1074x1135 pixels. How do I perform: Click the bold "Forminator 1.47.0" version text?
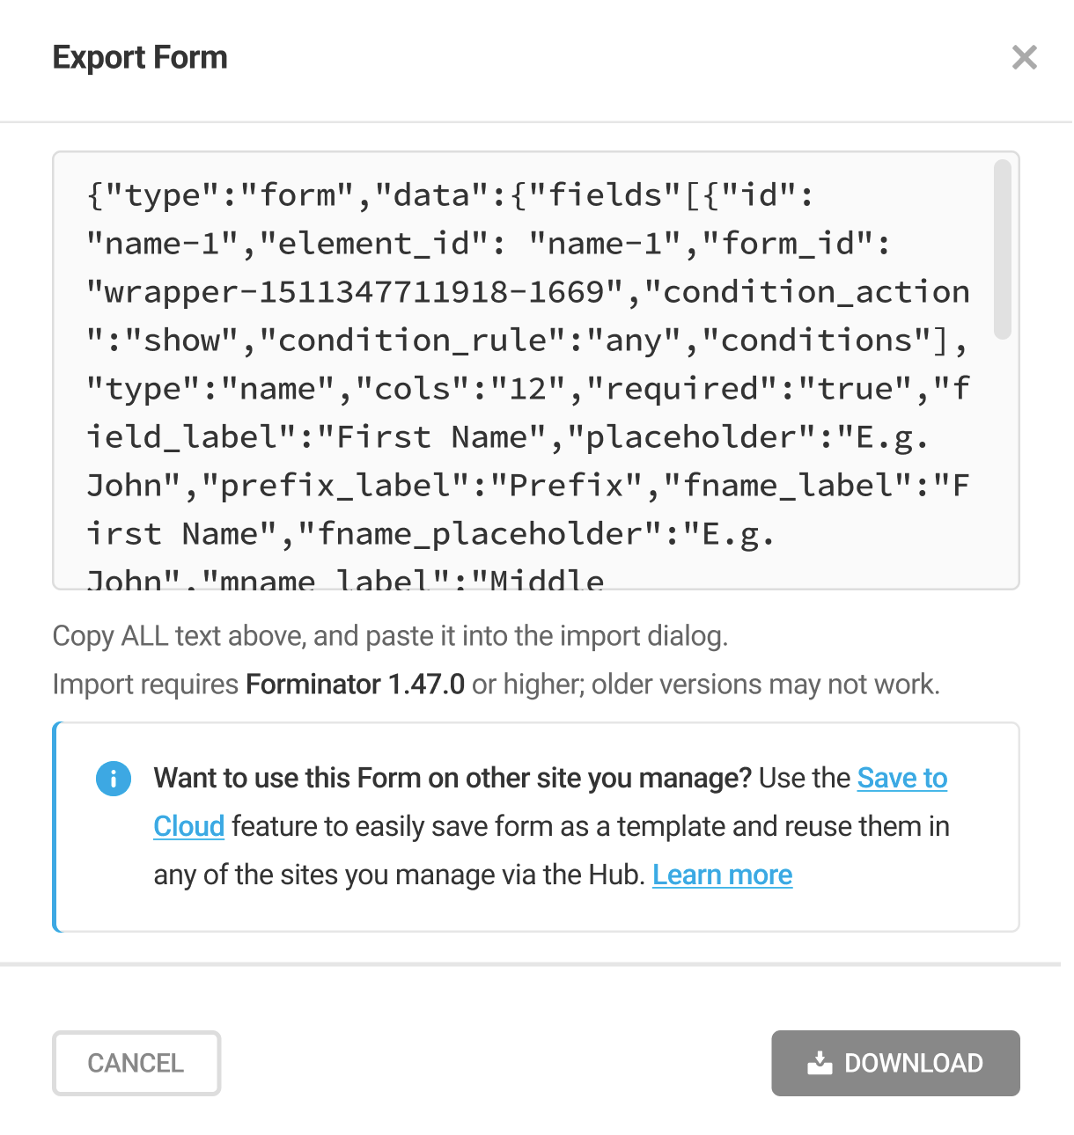click(355, 684)
